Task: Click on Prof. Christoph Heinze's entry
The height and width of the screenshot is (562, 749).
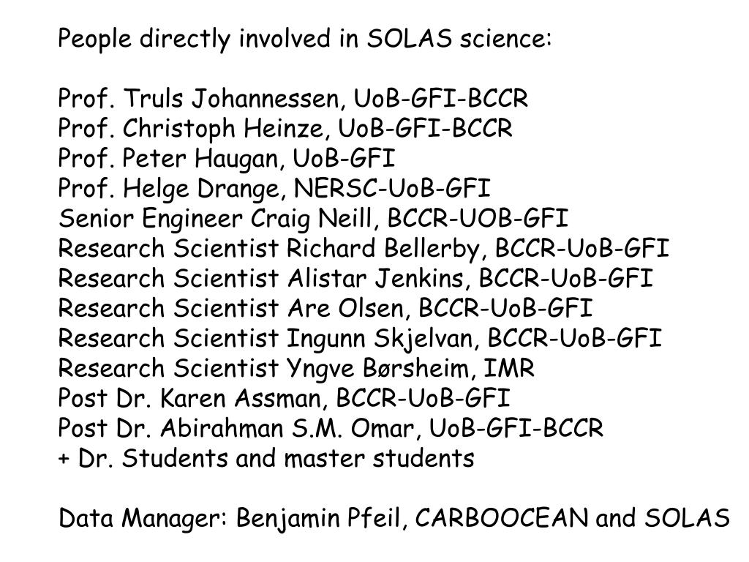Action: [285, 129]
